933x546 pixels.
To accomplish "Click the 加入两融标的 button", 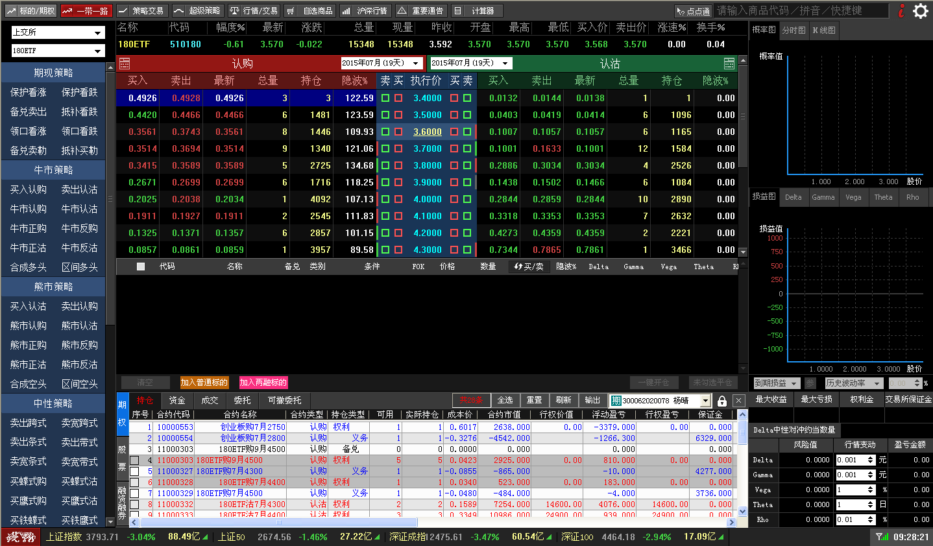I will 263,383.
